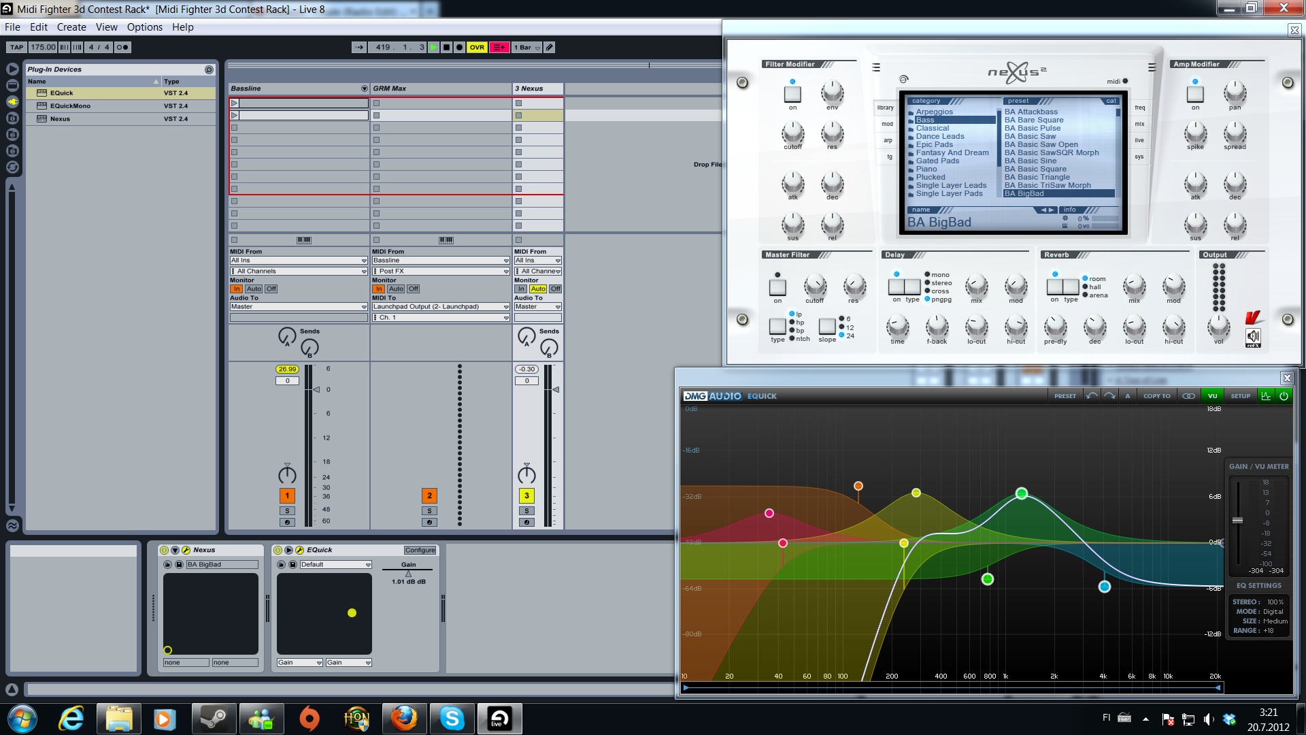Select Classical category in Nexus

click(932, 128)
